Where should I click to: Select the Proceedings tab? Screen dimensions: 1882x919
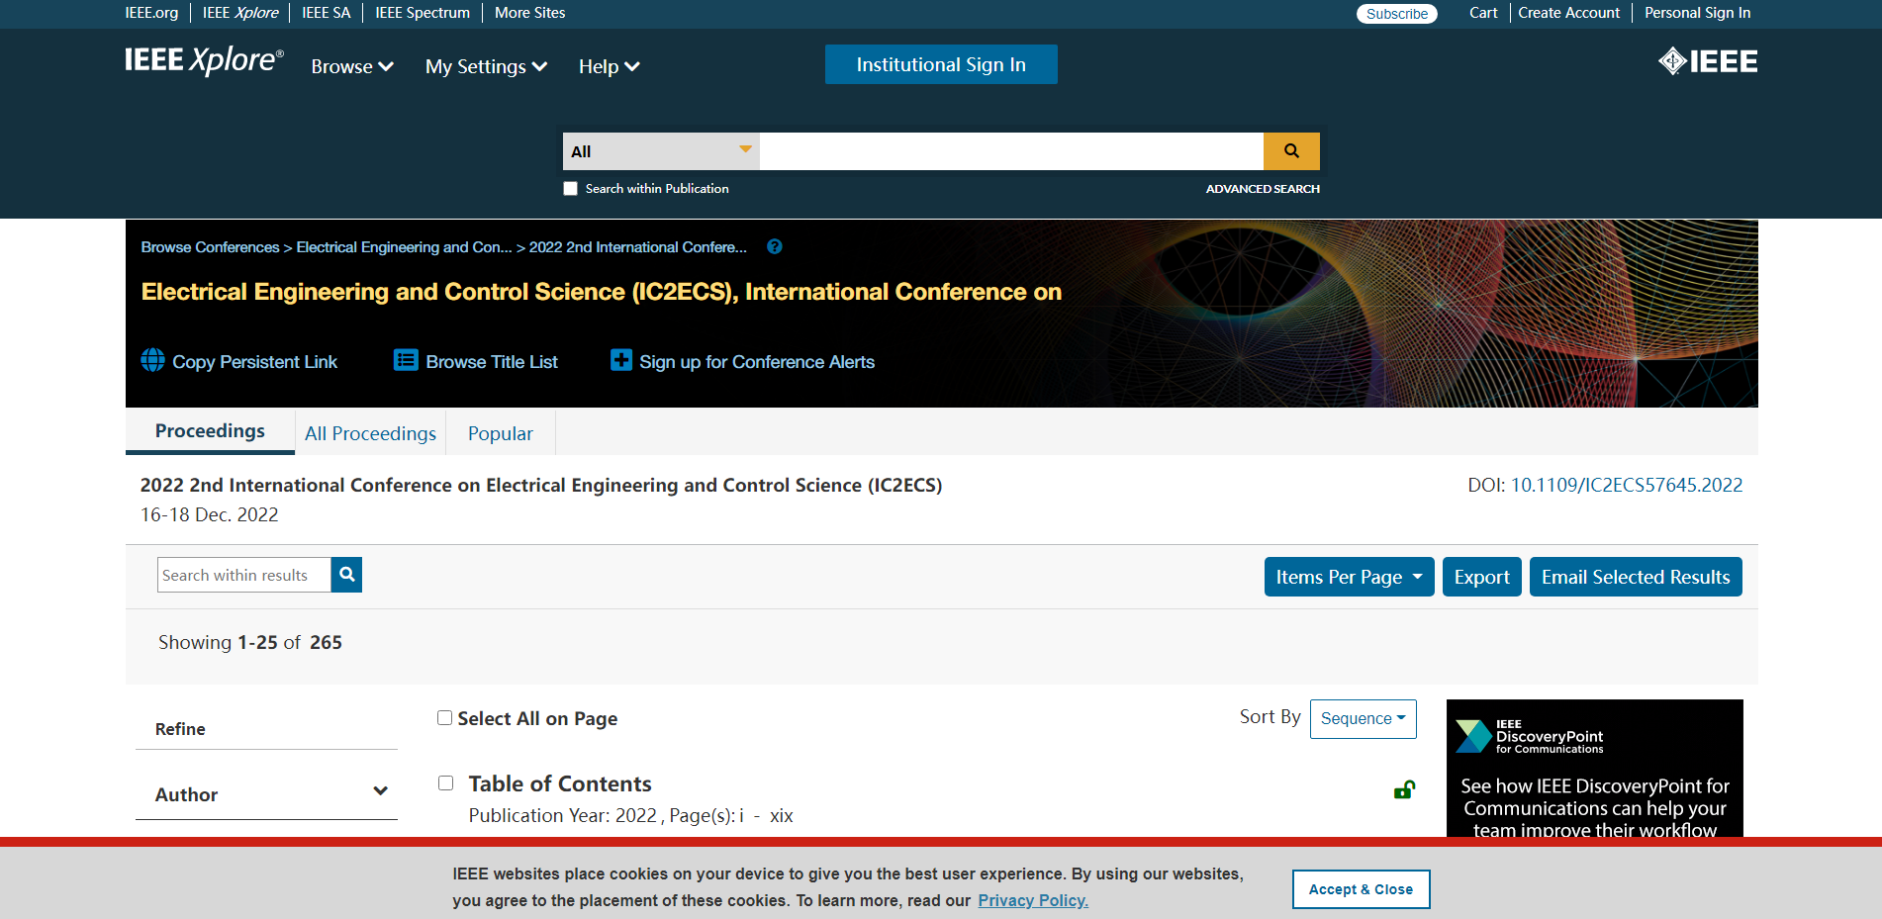(210, 431)
